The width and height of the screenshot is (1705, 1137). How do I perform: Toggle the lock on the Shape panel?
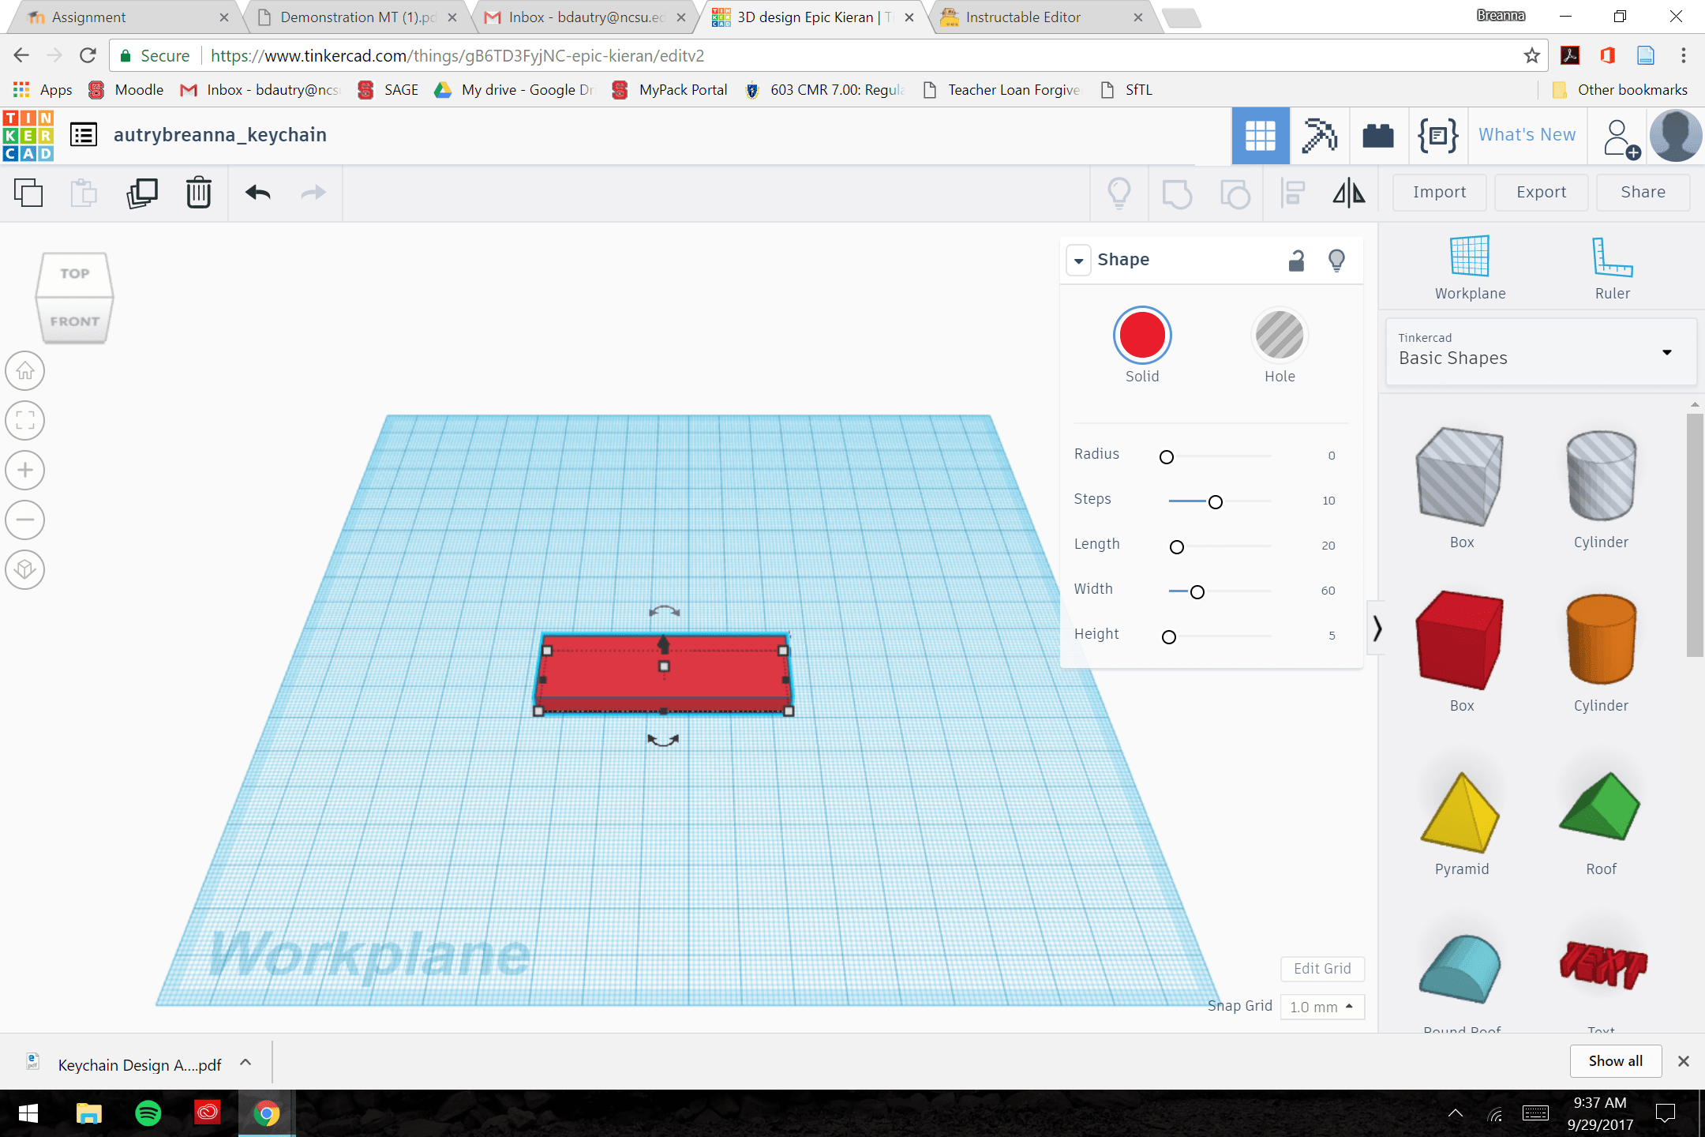coord(1295,260)
